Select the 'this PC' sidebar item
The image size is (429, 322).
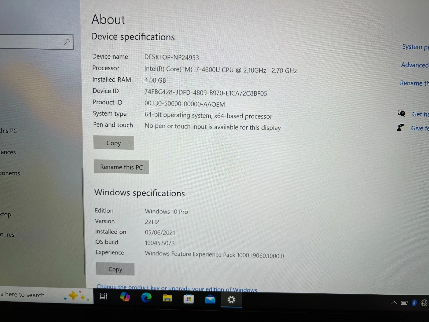tap(9, 131)
